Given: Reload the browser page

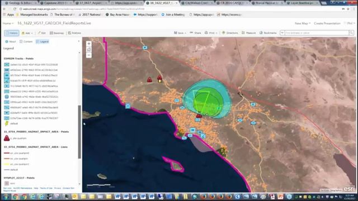Looking at the screenshot, I should coord(15,9).
